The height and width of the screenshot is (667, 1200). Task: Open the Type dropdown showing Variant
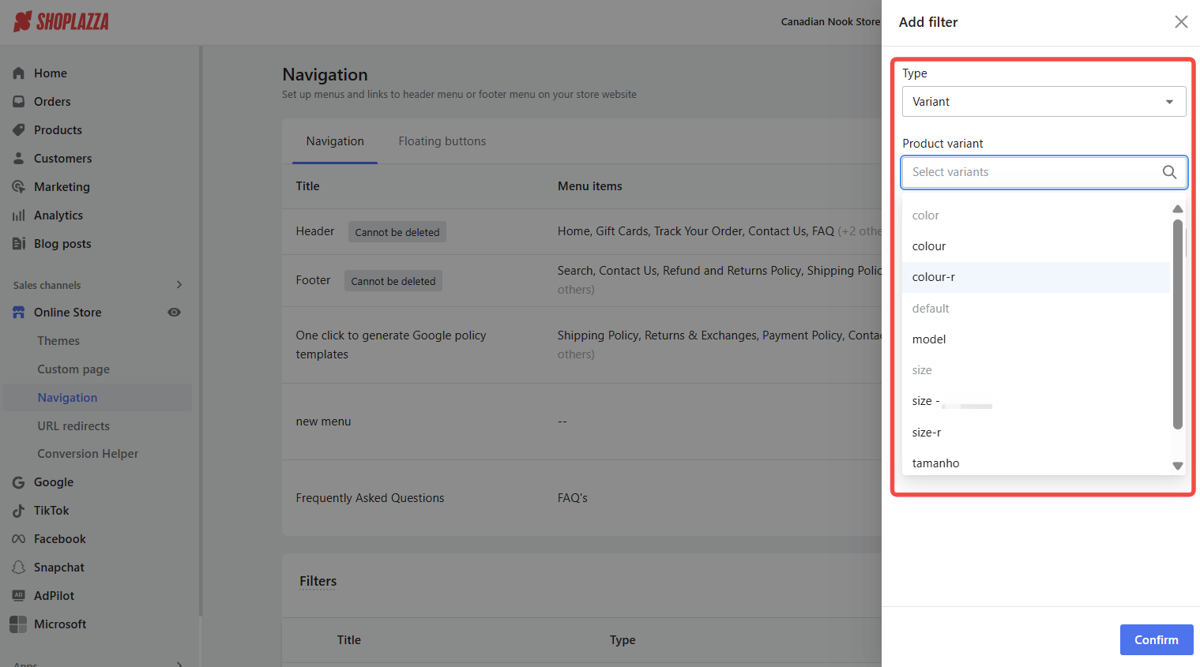click(x=1044, y=101)
